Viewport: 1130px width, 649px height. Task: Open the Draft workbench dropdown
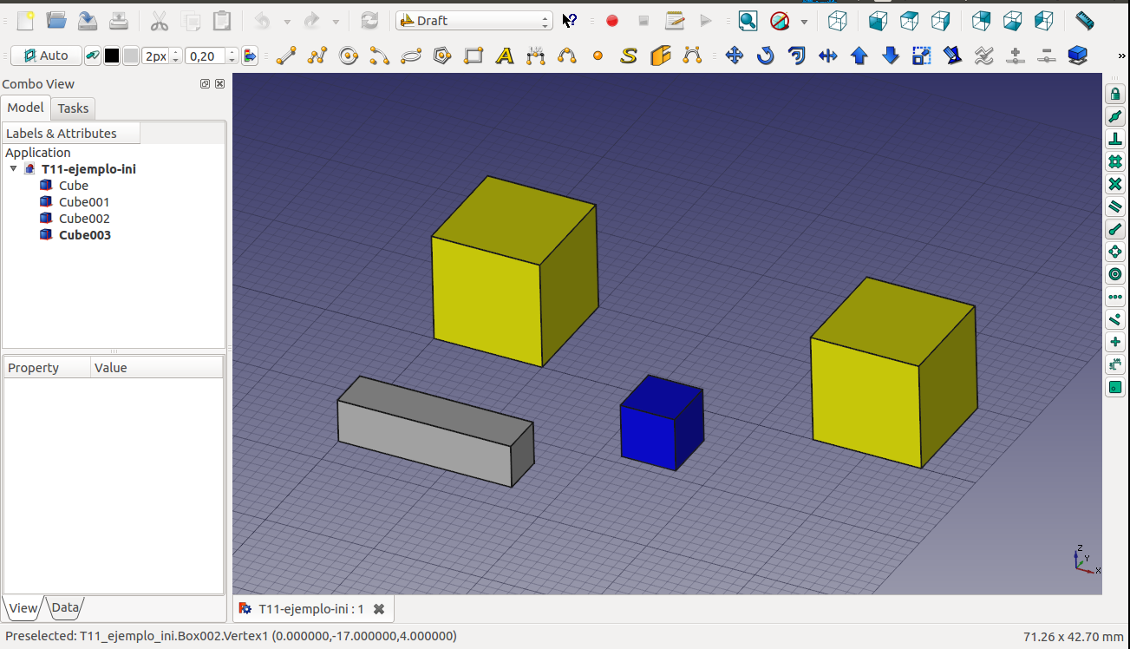tap(474, 21)
